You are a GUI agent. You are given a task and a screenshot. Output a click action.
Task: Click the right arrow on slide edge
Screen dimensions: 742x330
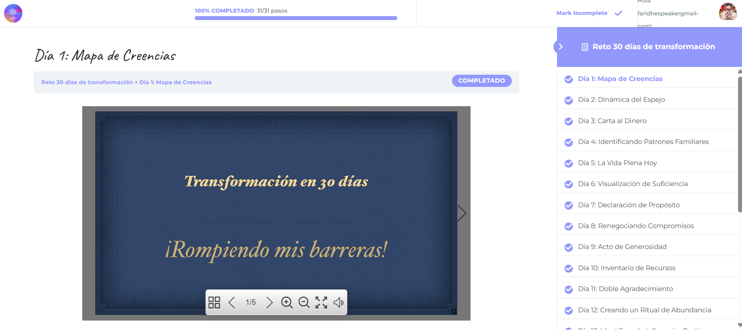462,213
